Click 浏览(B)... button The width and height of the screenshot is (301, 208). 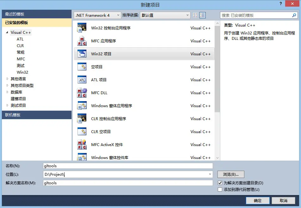[x=231, y=174]
